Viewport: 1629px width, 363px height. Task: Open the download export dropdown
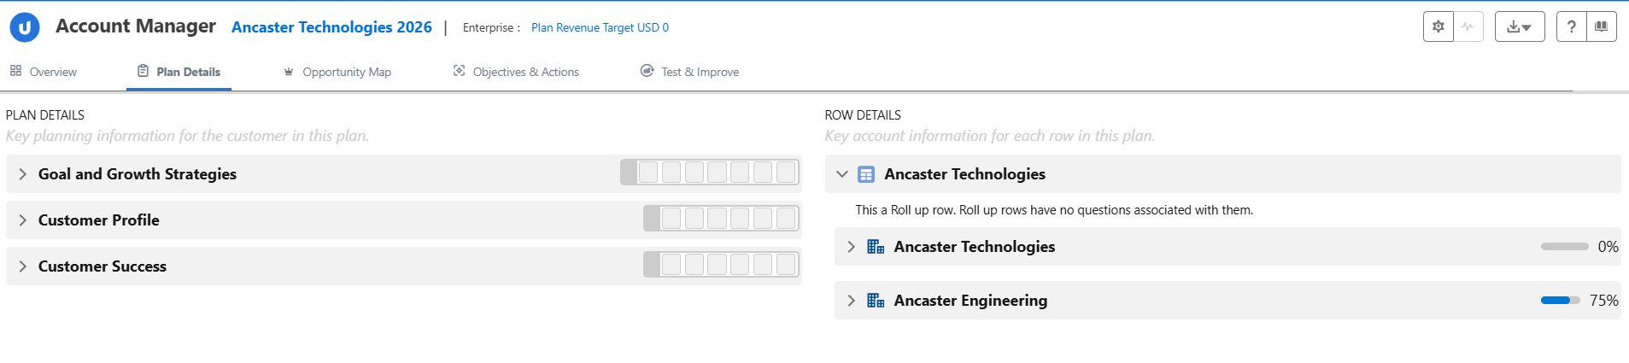(x=1519, y=26)
